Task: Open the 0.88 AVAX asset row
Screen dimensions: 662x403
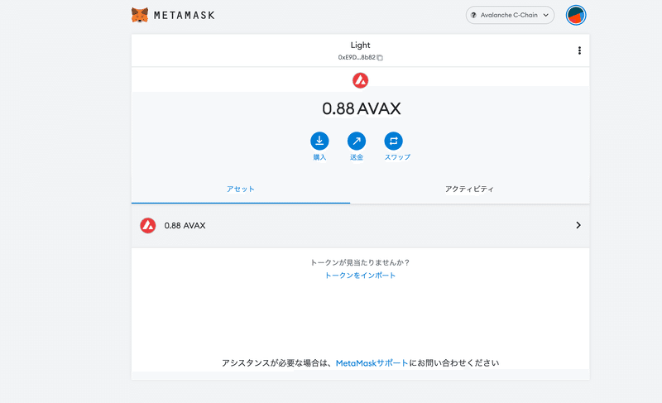Action: click(360, 225)
